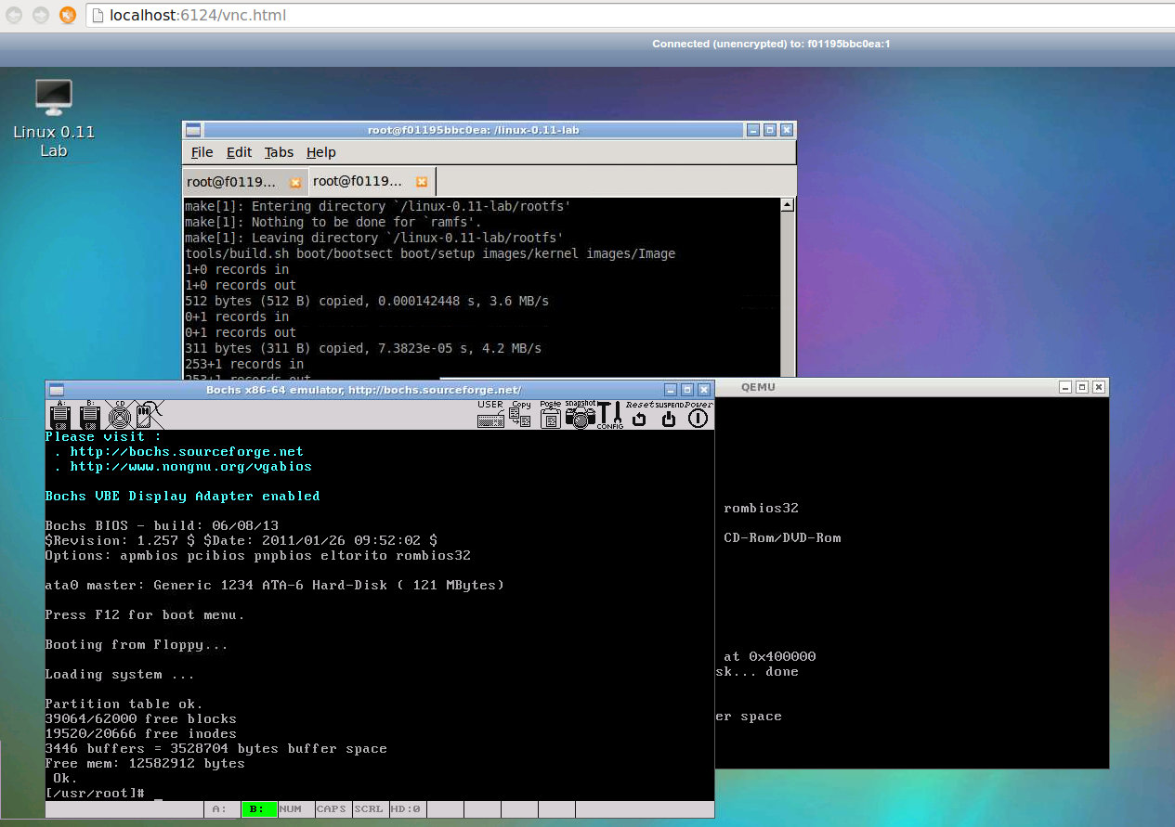
Task: Enable mouse capture via the Bochs mouse icon
Action: tap(144, 416)
